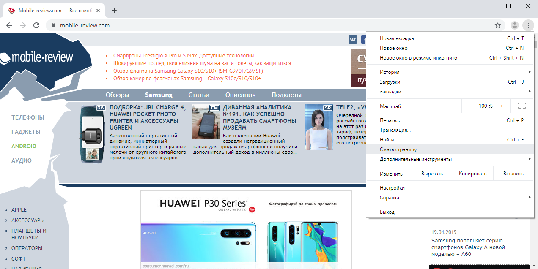Click the Huawei P30 Series banner
This screenshot has height=269, width=538.
[x=246, y=230]
